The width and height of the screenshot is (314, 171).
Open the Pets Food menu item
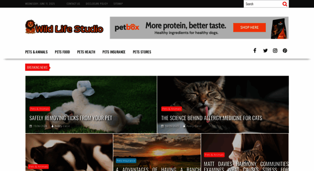point(62,52)
